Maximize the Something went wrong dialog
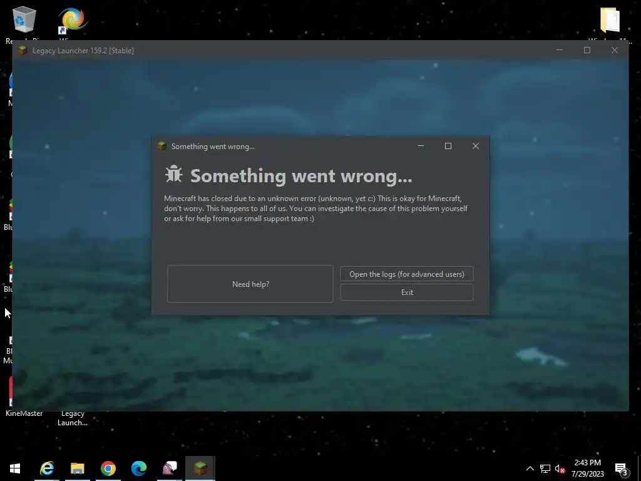The width and height of the screenshot is (641, 481). click(x=448, y=146)
